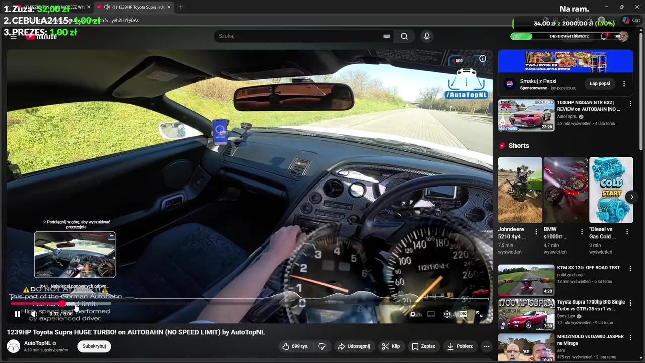Open the Toyota Supra 1700hp BIG Single title

click(x=591, y=305)
